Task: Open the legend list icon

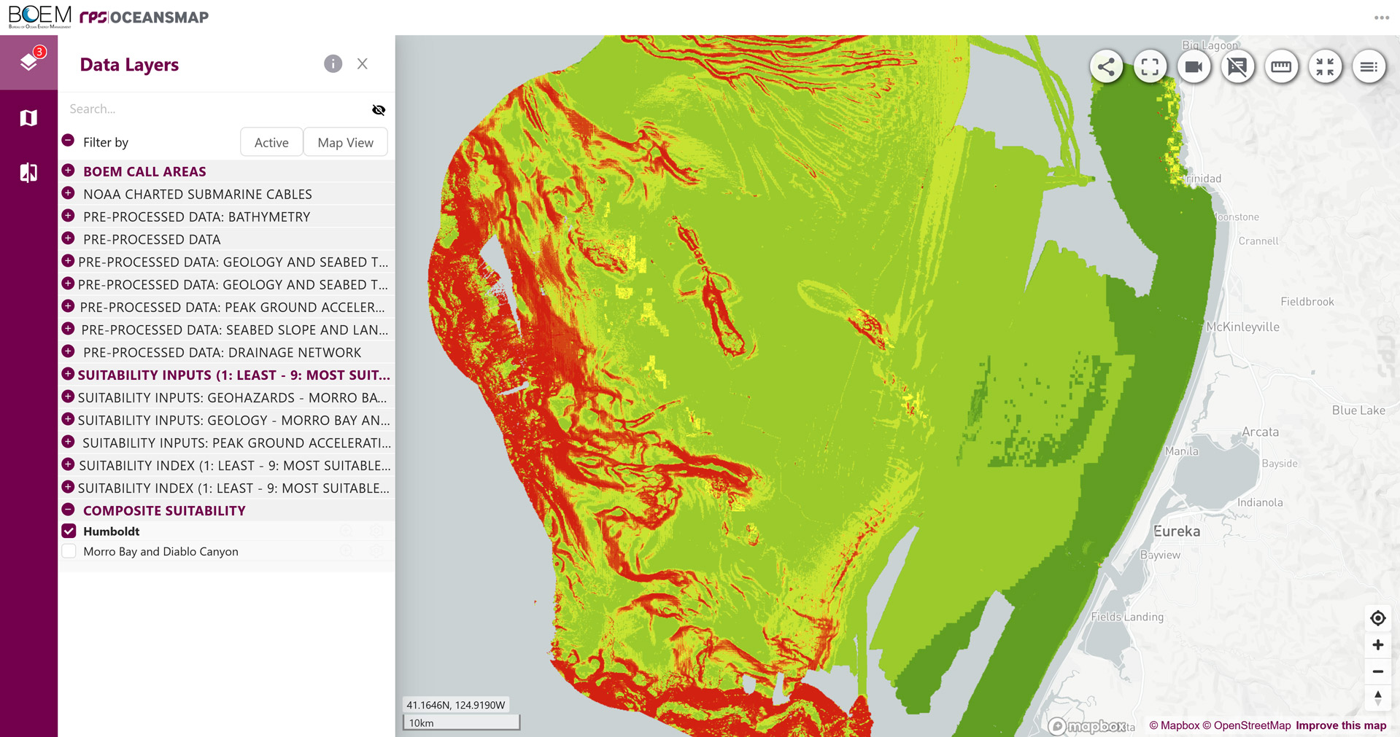Action: [1369, 67]
